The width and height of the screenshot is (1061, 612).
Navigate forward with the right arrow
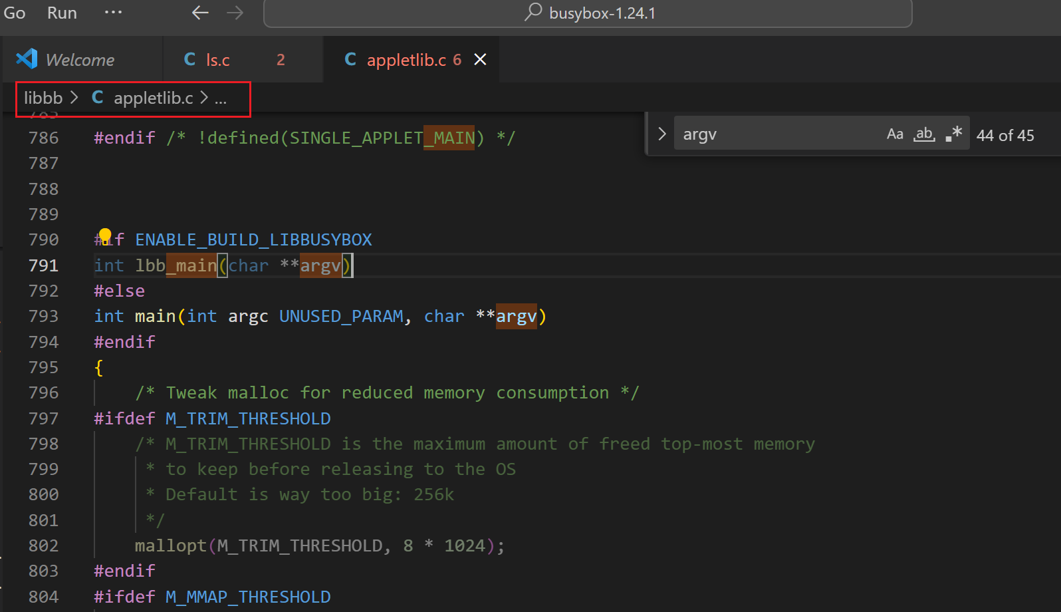coord(235,13)
